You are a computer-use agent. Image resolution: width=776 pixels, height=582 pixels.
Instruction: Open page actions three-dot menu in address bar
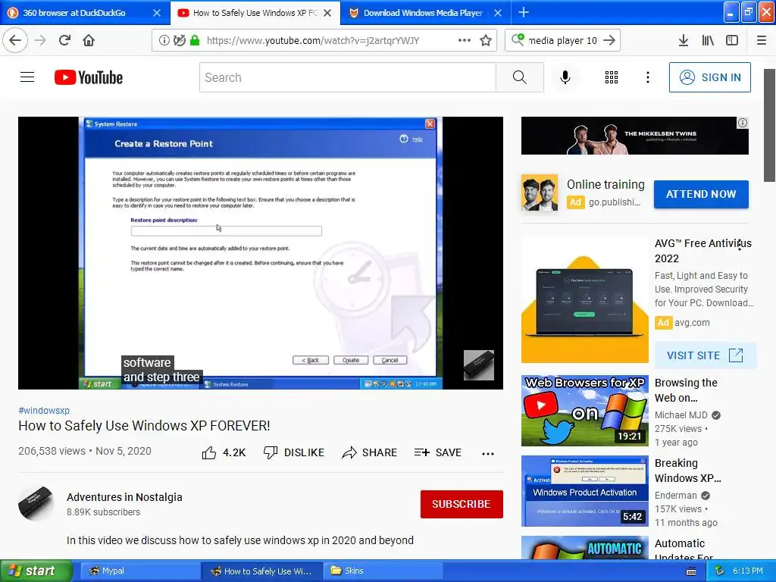pyautogui.click(x=465, y=40)
